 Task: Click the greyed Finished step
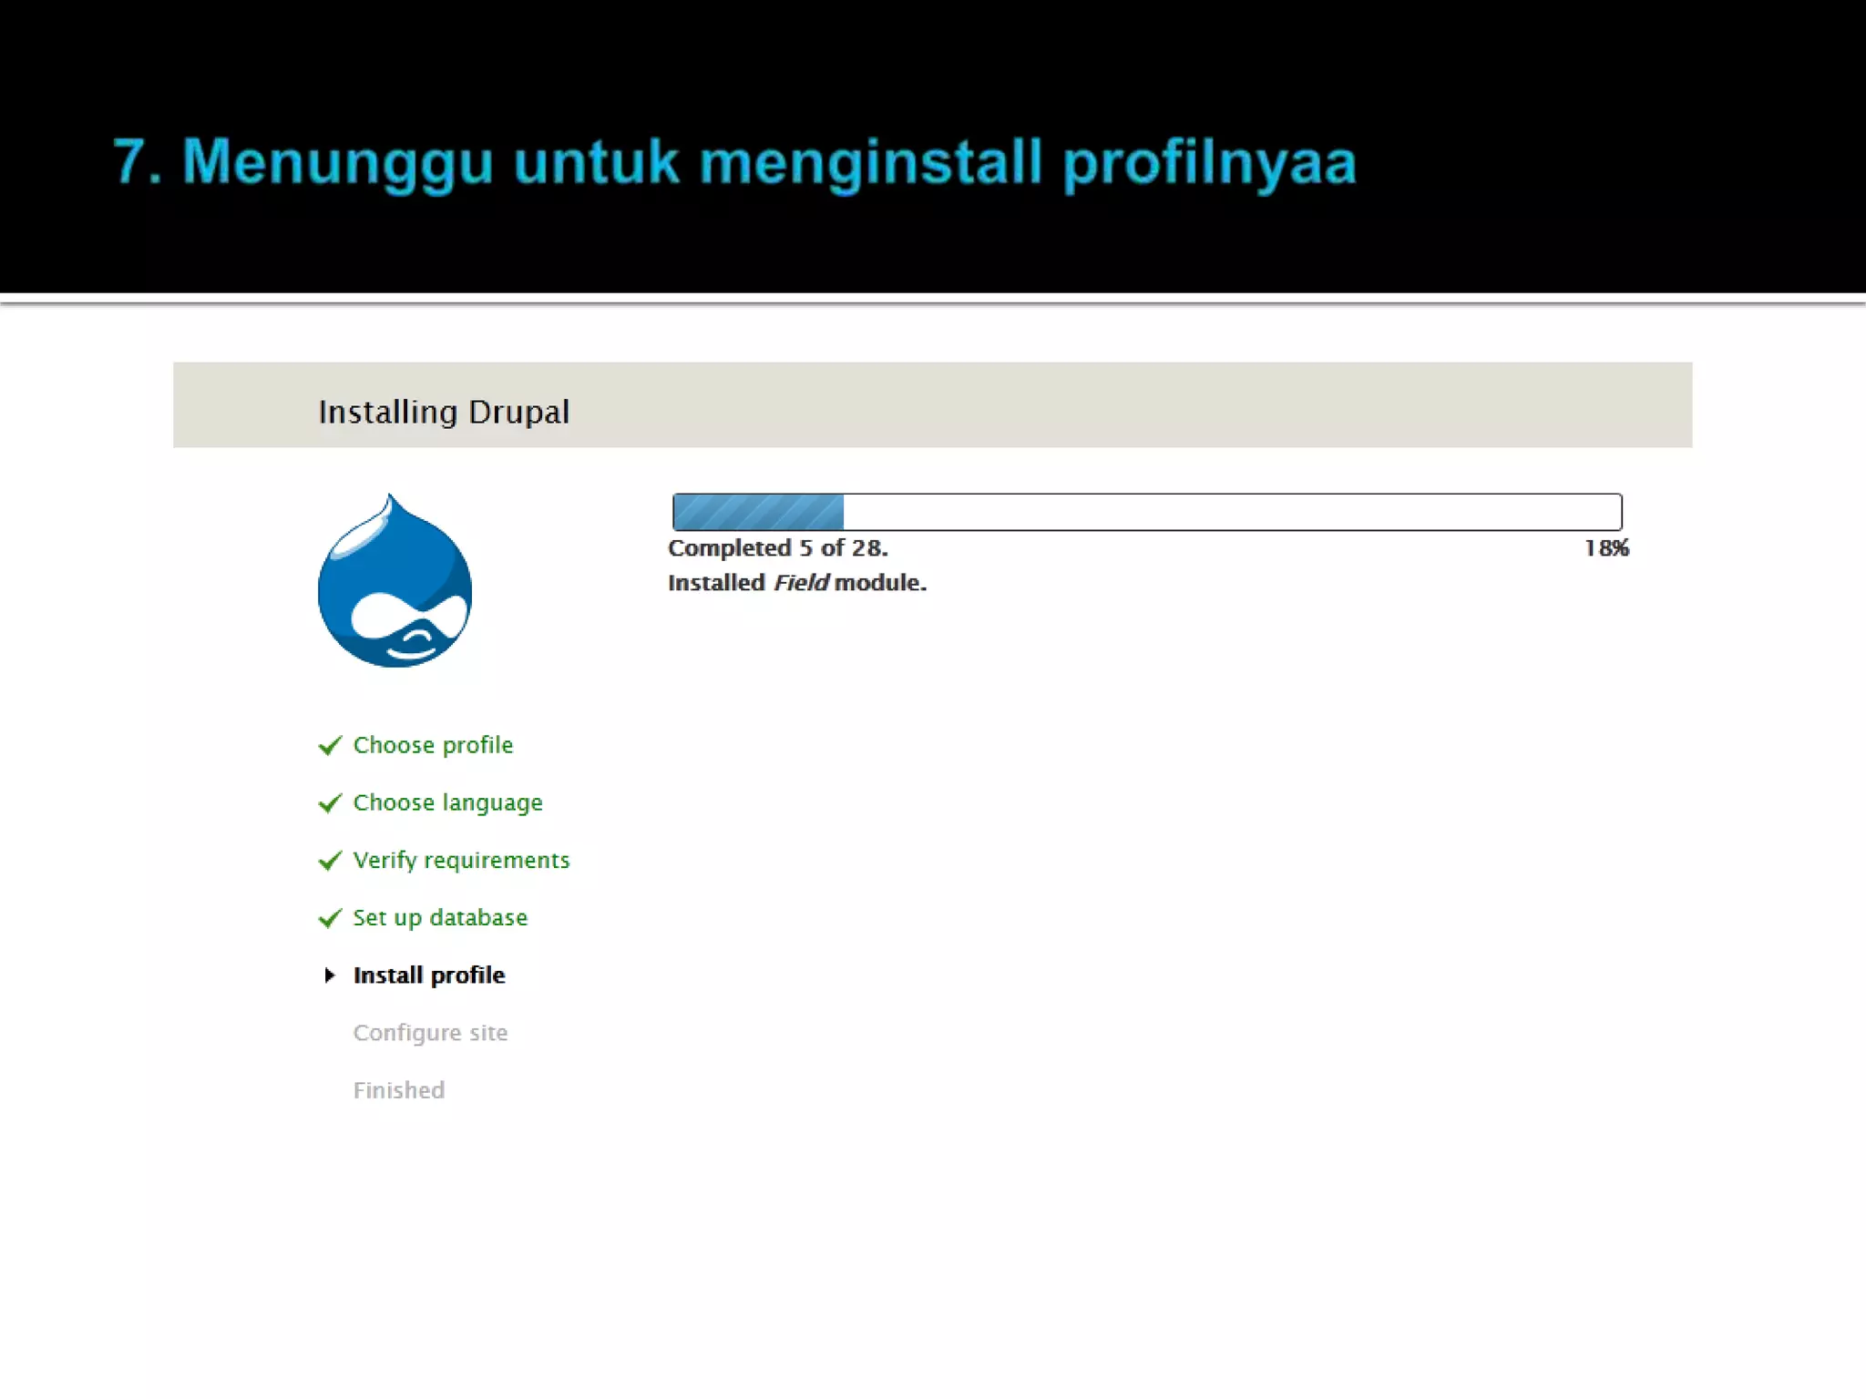(x=399, y=1090)
